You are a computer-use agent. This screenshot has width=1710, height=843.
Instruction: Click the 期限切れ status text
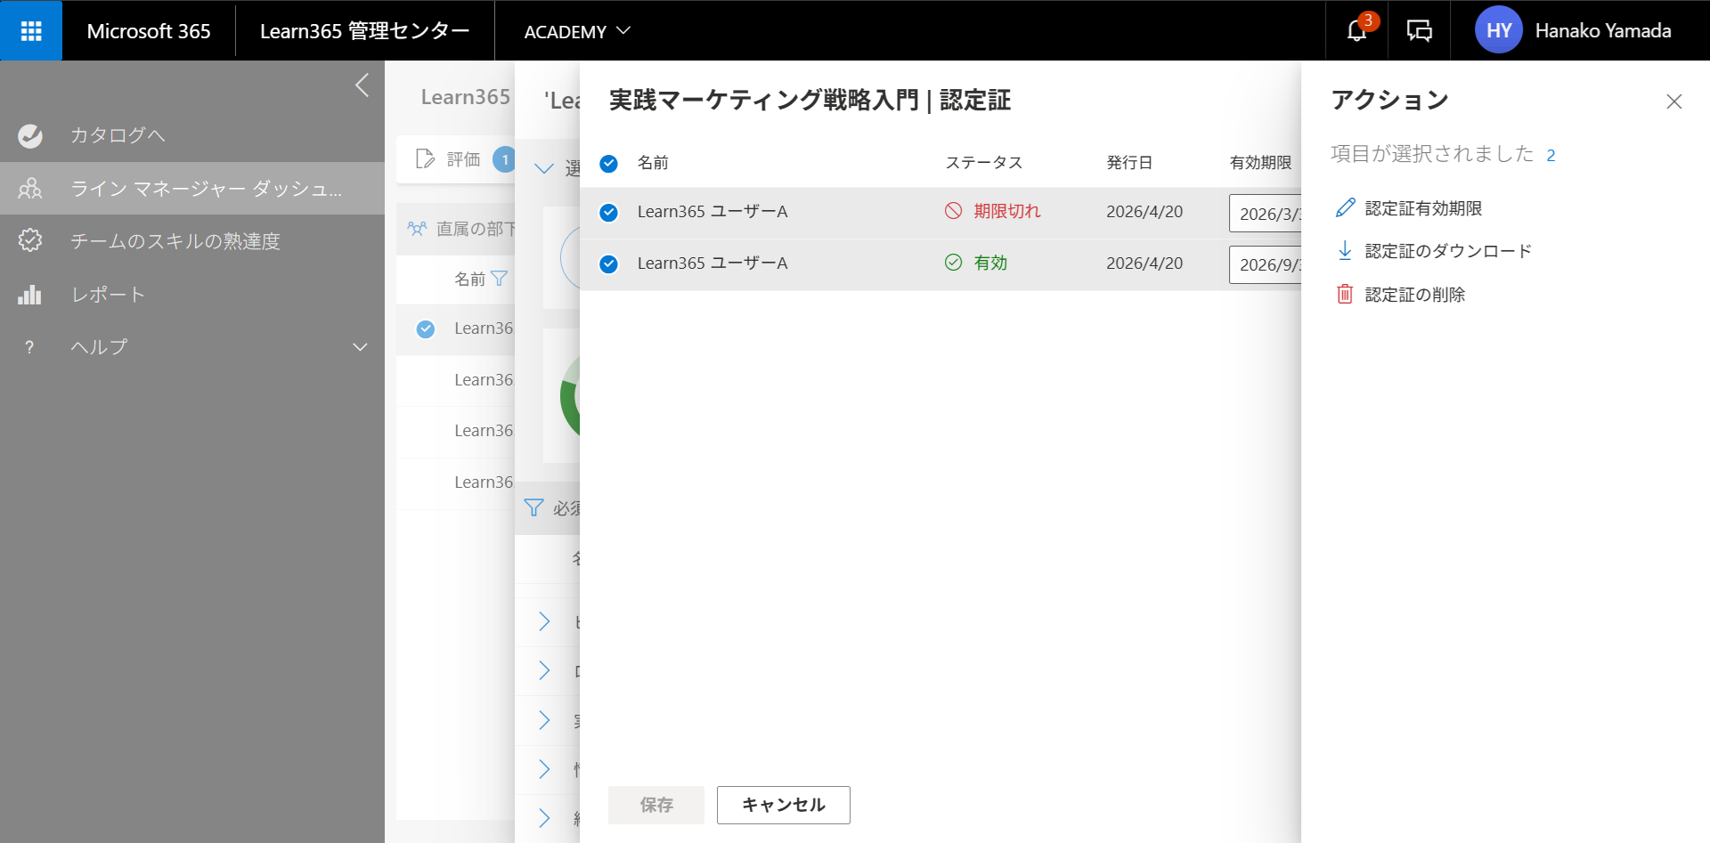click(1006, 211)
